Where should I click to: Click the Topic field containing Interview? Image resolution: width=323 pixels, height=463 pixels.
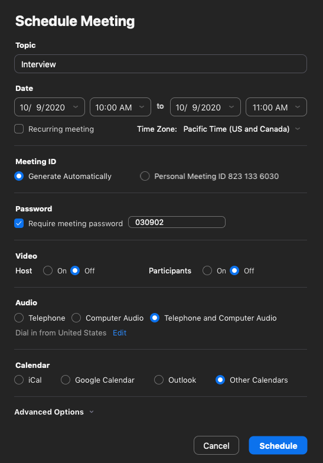[x=161, y=64]
